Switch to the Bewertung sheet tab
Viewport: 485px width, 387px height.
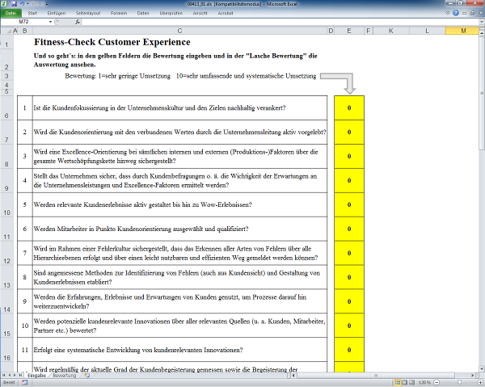(x=65, y=376)
